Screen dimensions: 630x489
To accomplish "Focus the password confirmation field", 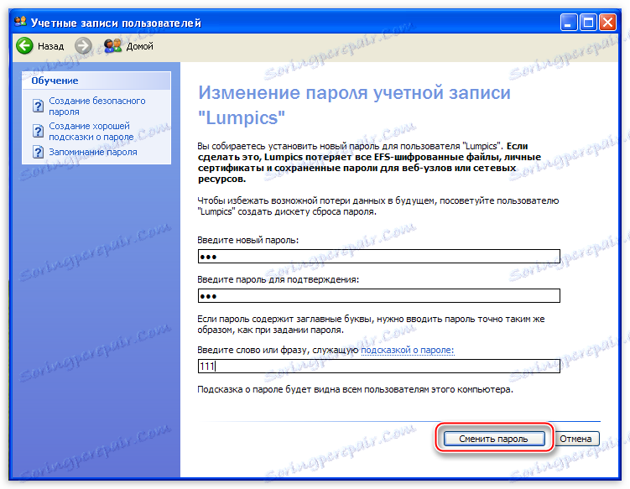I will coord(379,296).
